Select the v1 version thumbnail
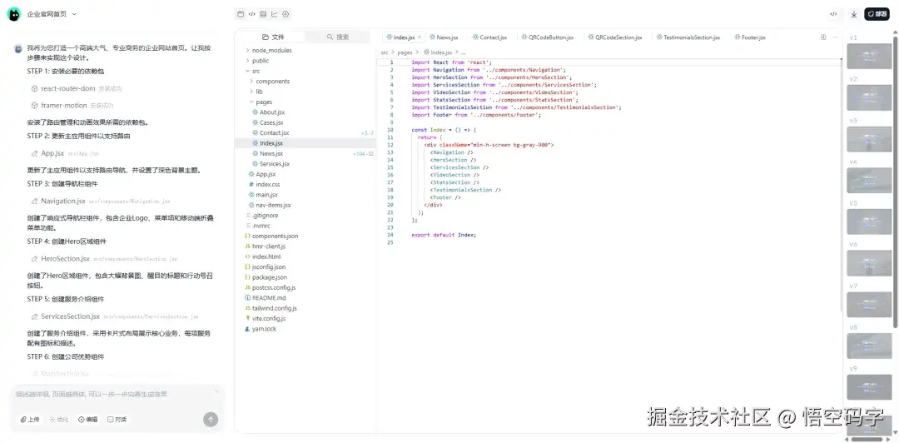 pyautogui.click(x=869, y=57)
